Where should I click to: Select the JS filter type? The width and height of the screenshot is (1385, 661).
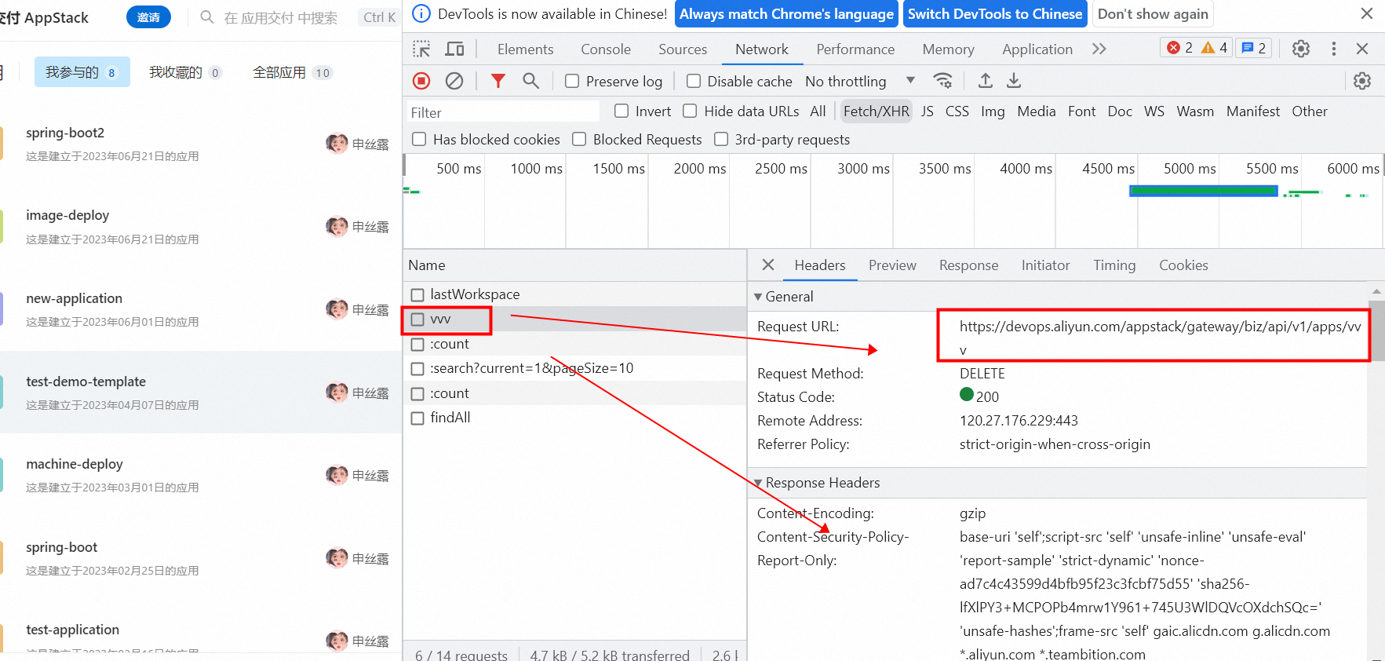pos(928,111)
